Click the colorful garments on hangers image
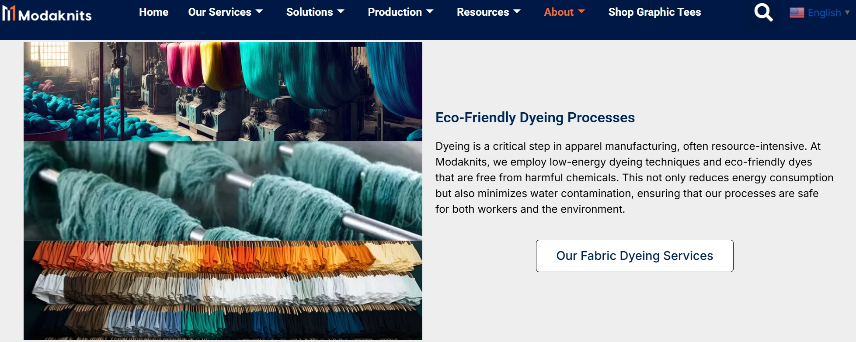Image resolution: width=856 pixels, height=342 pixels. (223, 290)
